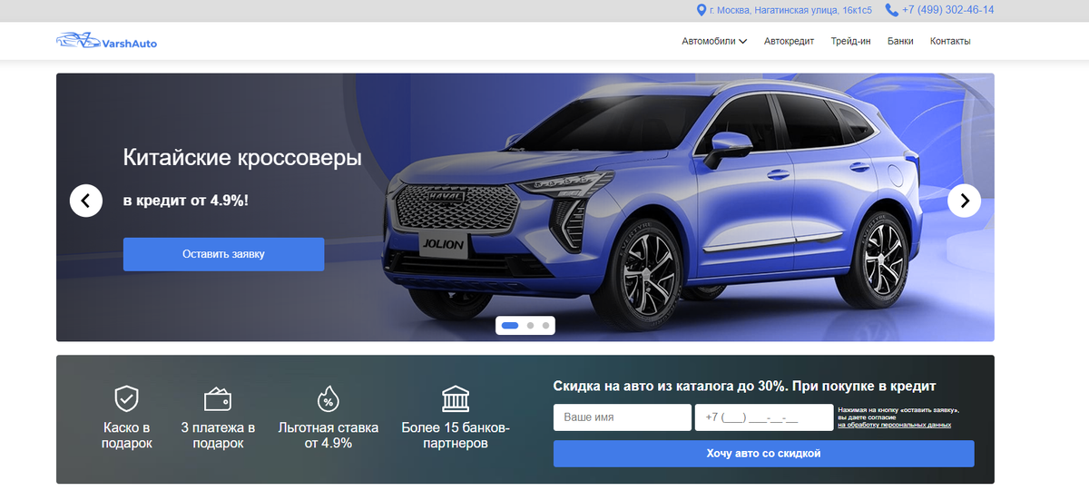The image size is (1089, 500).
Task: Click the Хочу авто со скидкой button
Action: click(x=763, y=453)
